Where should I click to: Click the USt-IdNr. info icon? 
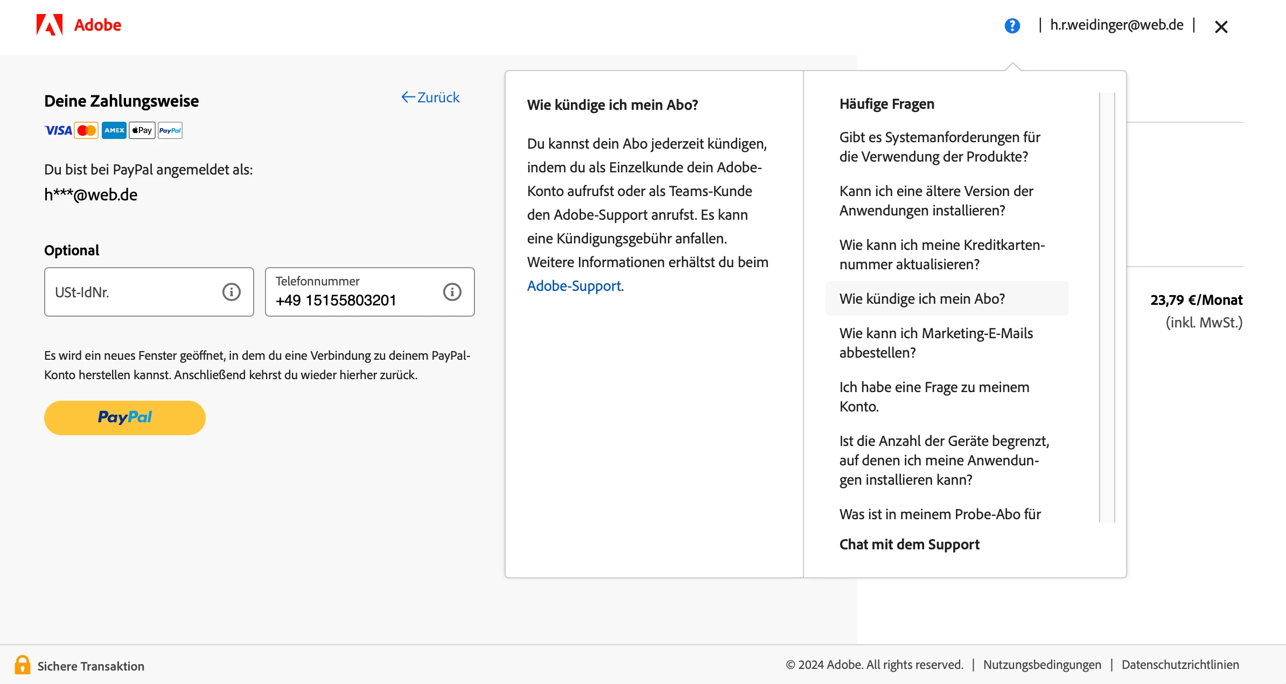(231, 292)
